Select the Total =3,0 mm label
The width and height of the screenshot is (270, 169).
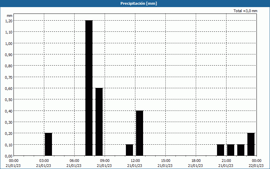point(245,11)
